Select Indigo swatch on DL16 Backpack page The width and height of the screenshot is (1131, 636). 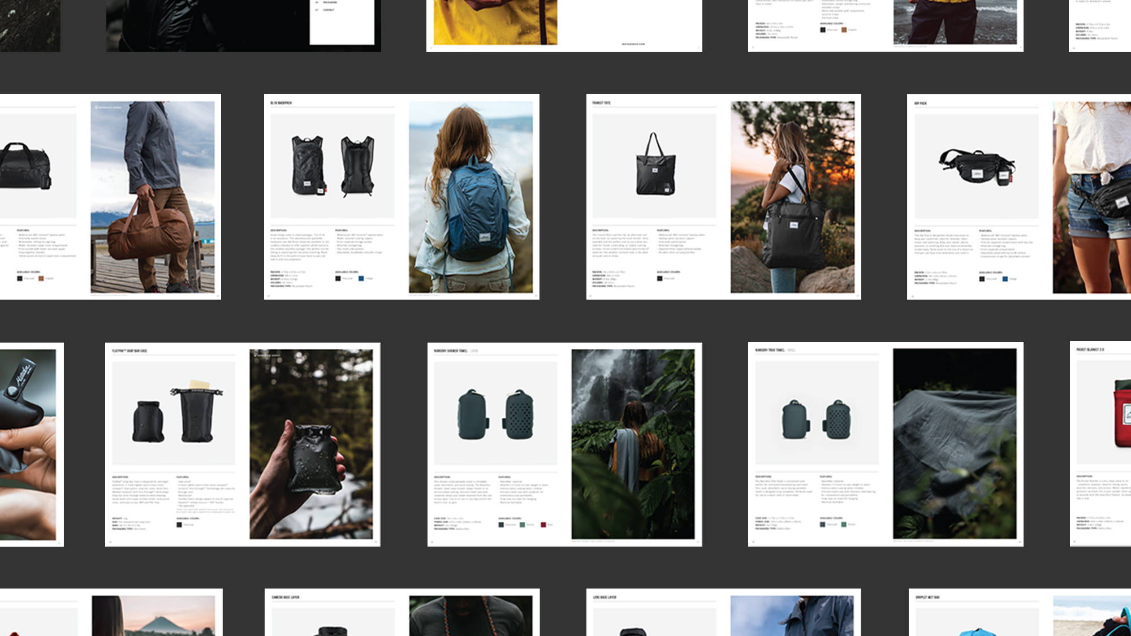point(361,278)
